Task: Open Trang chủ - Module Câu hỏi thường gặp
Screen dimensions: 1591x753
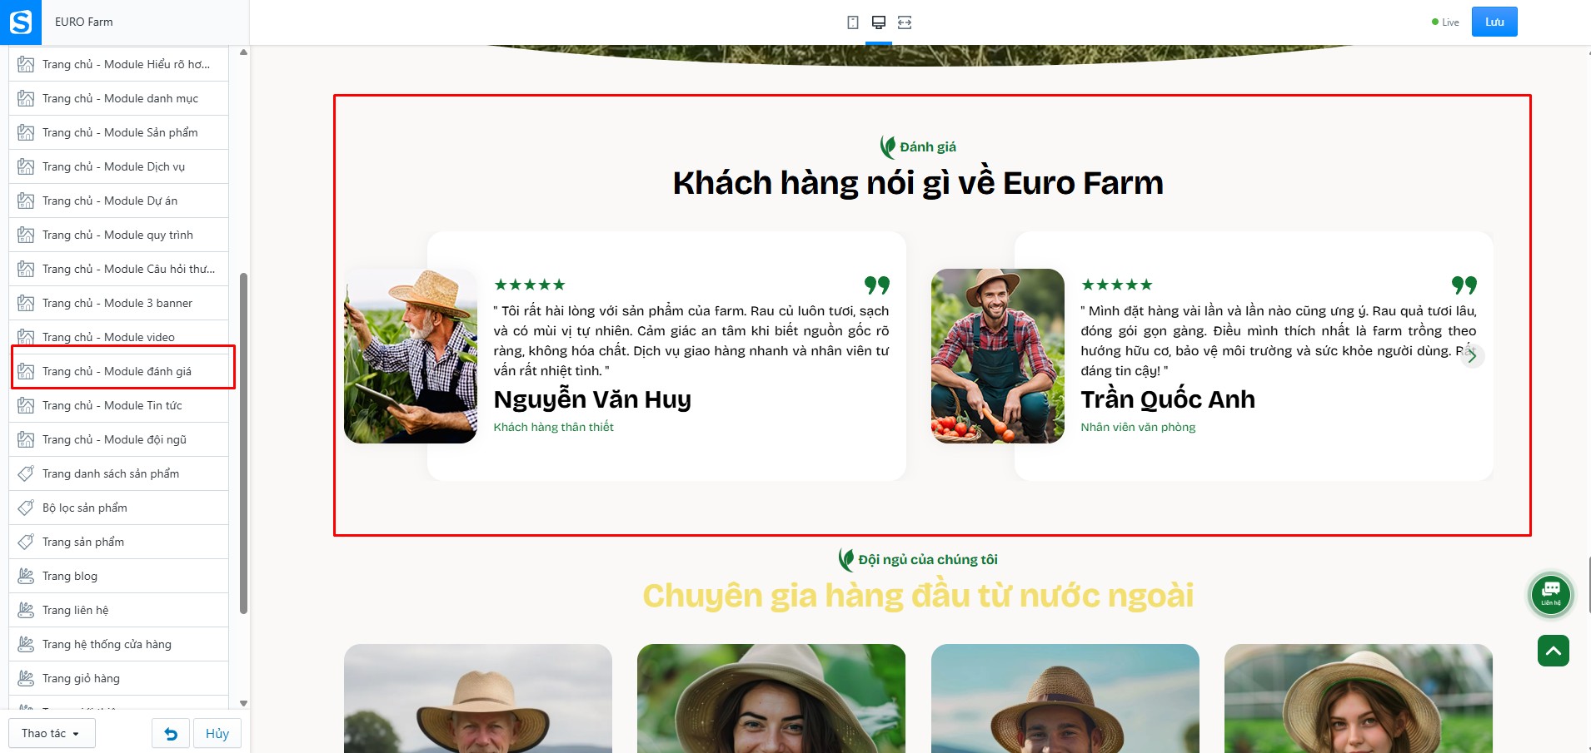Action: [118, 269]
